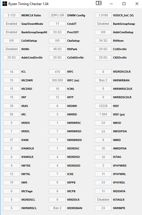Minimize the Ryzen Timing Checker window
This screenshot has height=215, width=142.
tap(111, 4)
